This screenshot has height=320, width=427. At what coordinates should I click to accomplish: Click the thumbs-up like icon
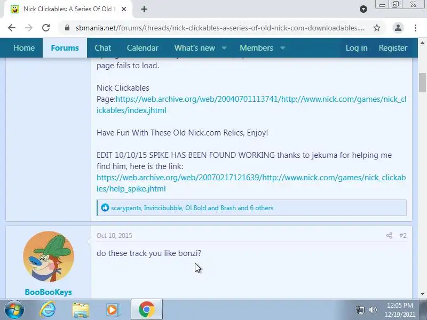point(105,207)
